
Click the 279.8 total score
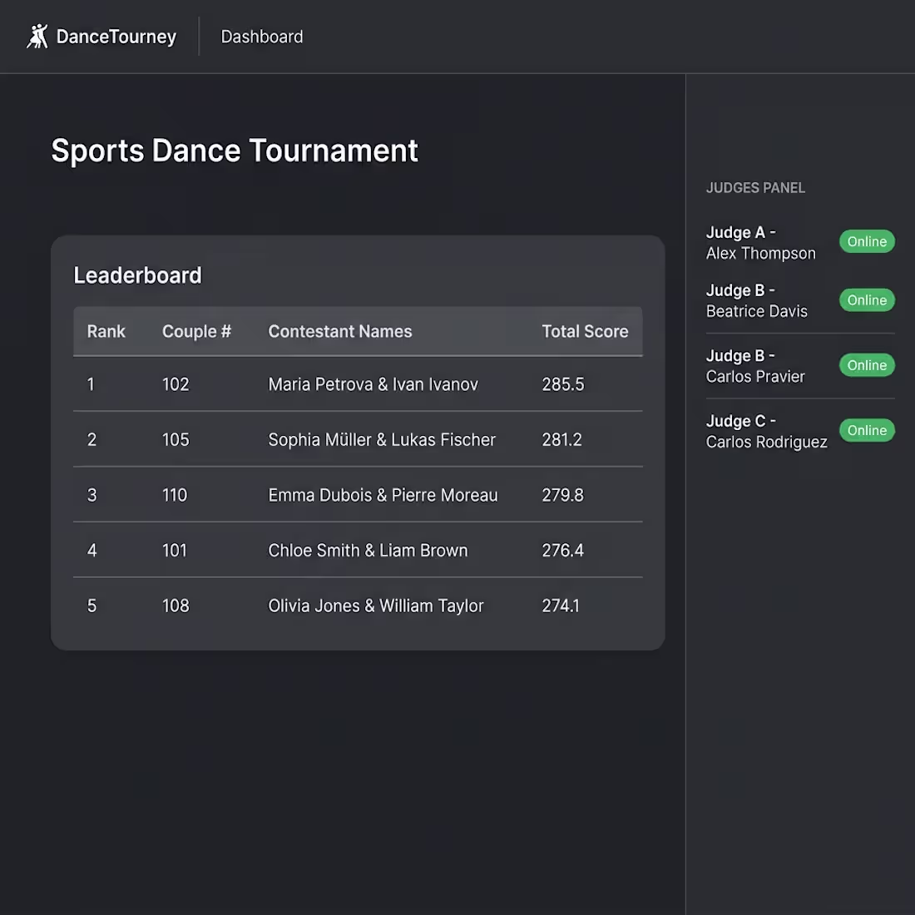point(562,495)
